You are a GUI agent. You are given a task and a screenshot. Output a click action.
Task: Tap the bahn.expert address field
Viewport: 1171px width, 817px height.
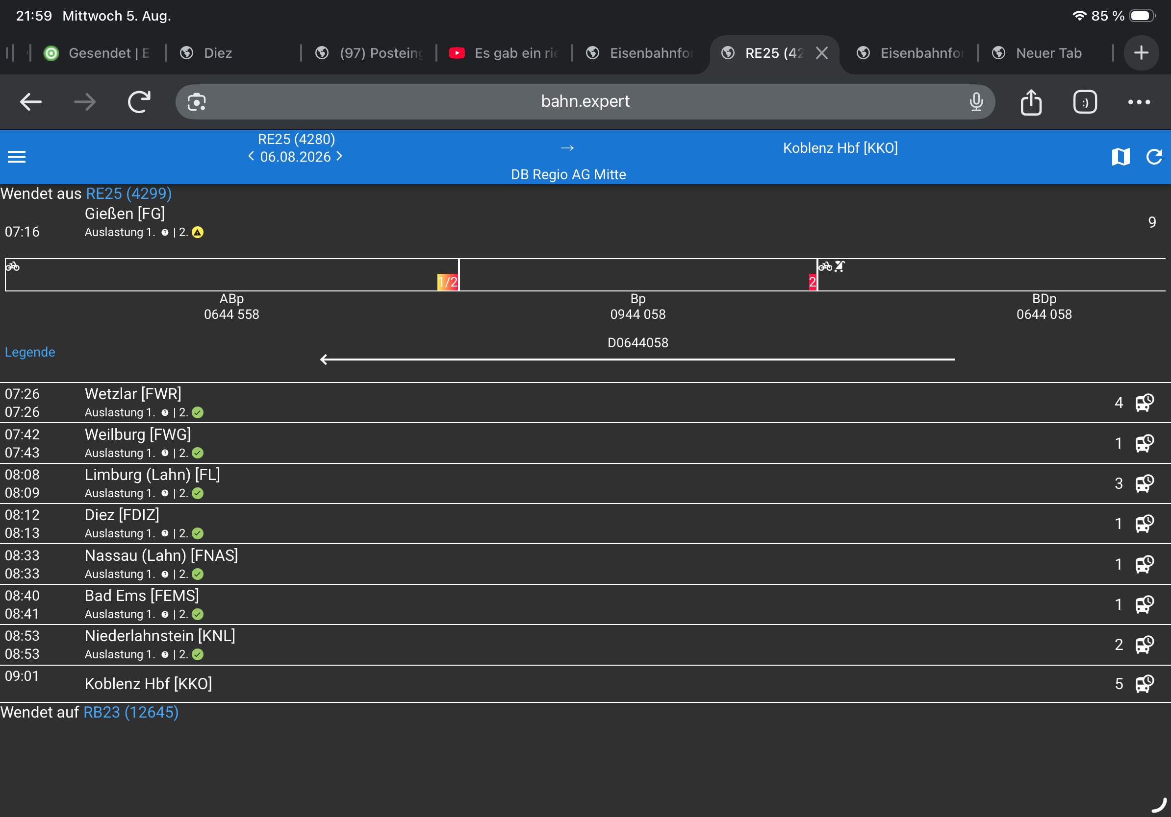[x=585, y=102]
